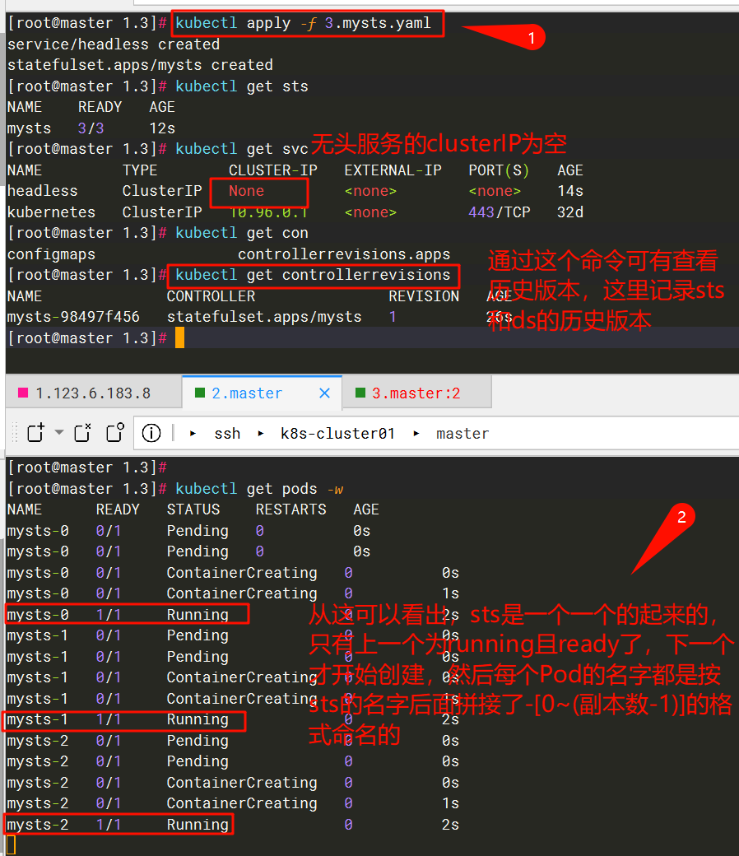Click the green indicator on 2.master tab
The width and height of the screenshot is (739, 856).
click(x=200, y=393)
